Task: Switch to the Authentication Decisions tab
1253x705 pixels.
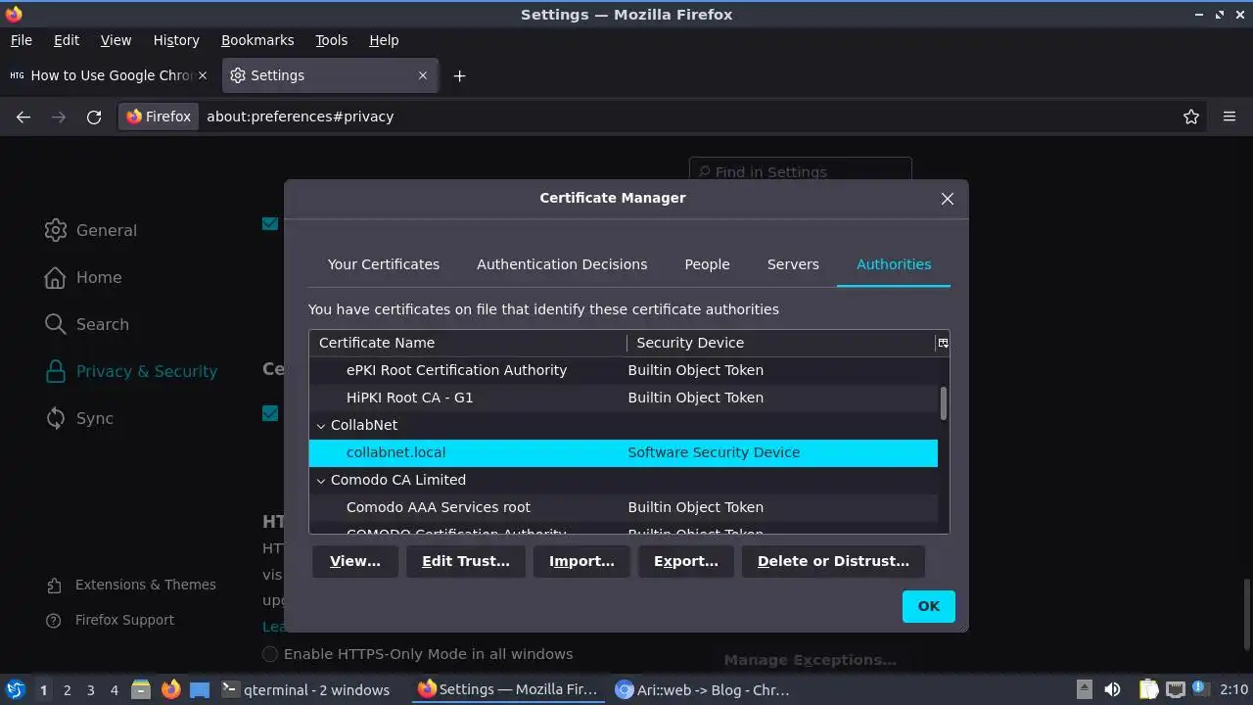Action: tap(562, 264)
